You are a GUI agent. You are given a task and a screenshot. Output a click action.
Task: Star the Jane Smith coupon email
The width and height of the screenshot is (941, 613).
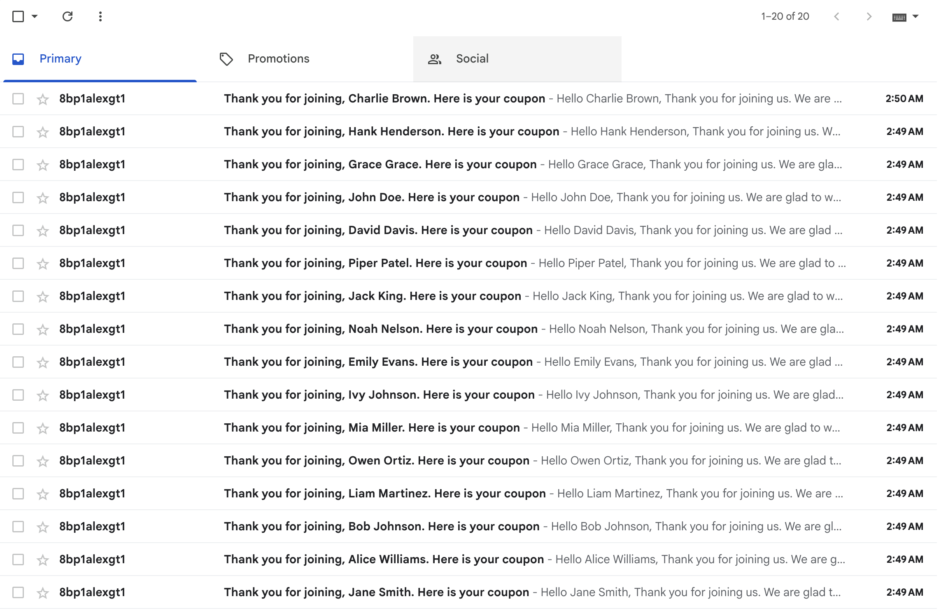coord(43,593)
